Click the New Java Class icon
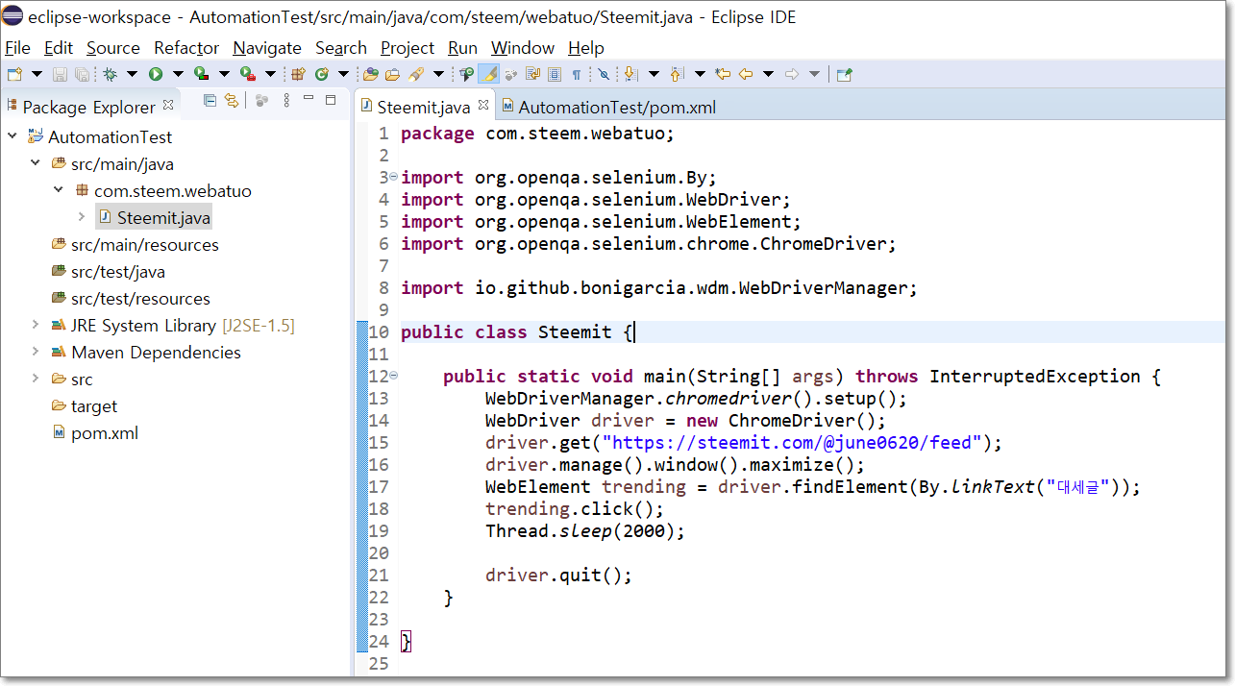Image resolution: width=1235 pixels, height=686 pixels. click(x=321, y=74)
